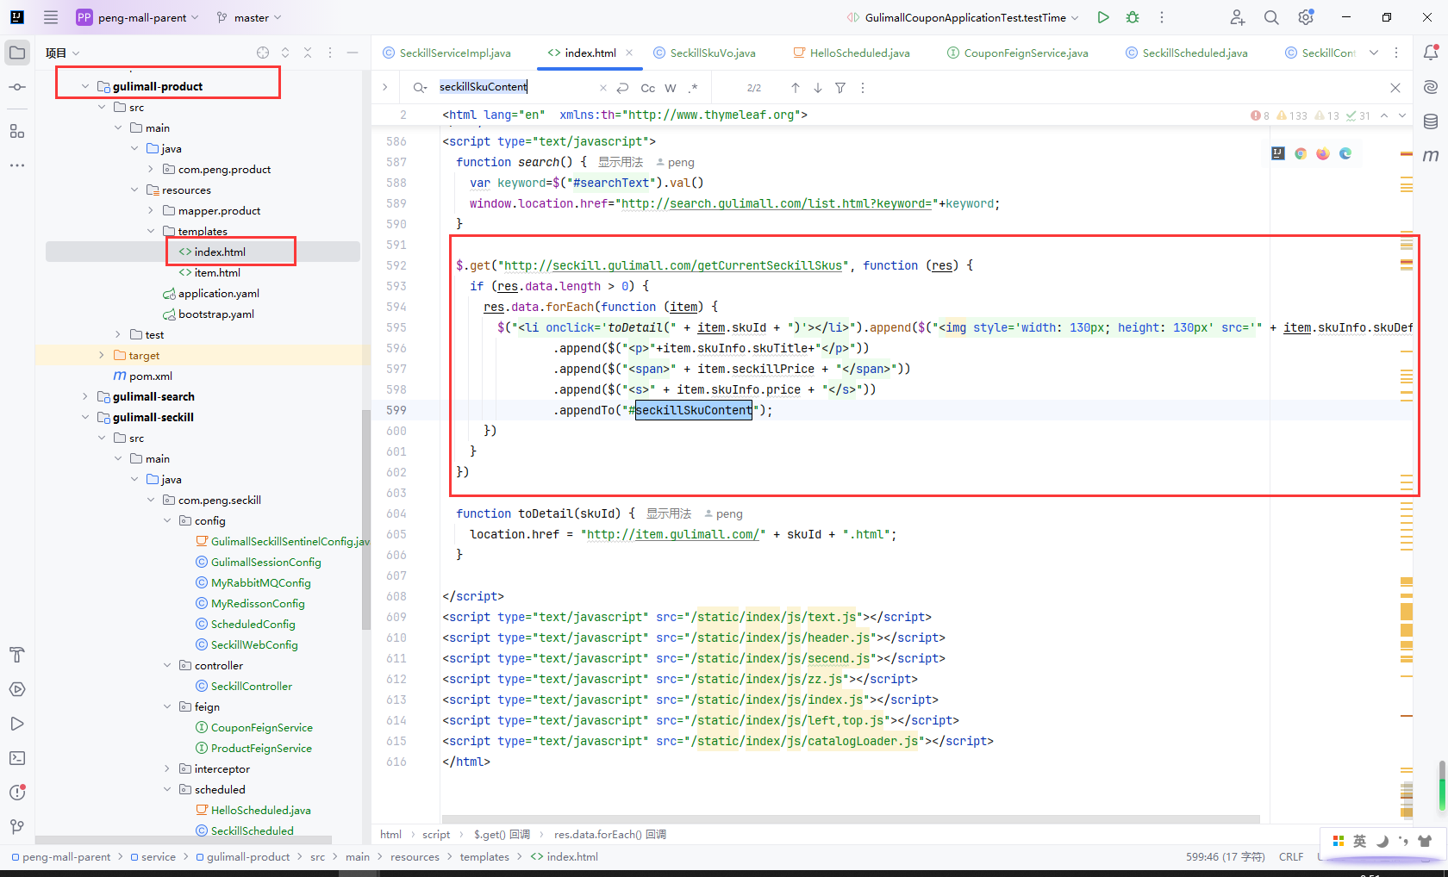This screenshot has height=877, width=1448.
Task: Open the AI Assistant spiral icon
Action: click(x=1431, y=87)
